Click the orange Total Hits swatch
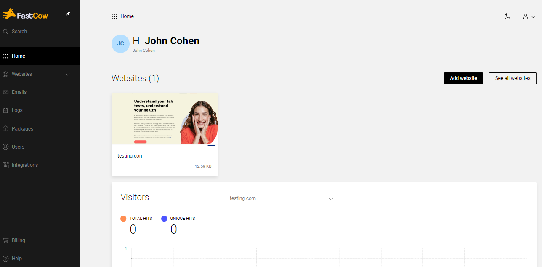Viewport: 542px width, 267px height. pos(123,219)
